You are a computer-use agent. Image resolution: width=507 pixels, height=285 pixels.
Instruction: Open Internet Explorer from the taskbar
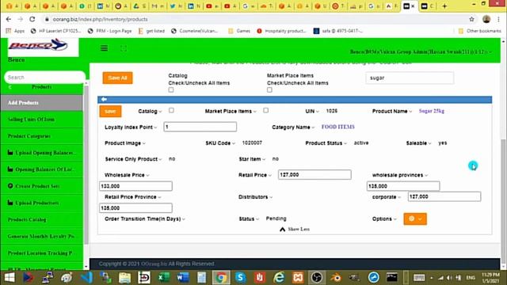pyautogui.click(x=279, y=278)
